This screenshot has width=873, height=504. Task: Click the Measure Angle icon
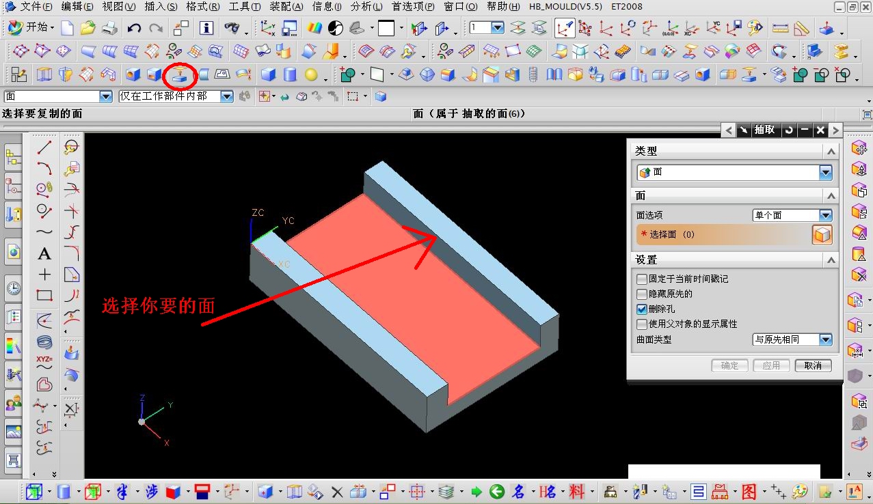(801, 29)
